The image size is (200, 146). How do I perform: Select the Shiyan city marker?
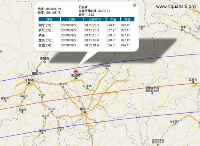(182, 30)
